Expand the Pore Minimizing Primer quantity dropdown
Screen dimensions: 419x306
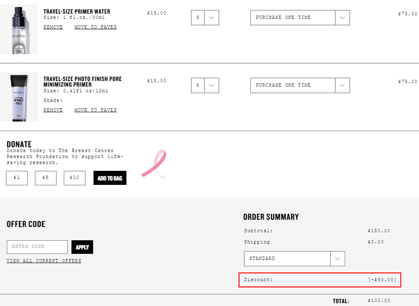tap(205, 85)
